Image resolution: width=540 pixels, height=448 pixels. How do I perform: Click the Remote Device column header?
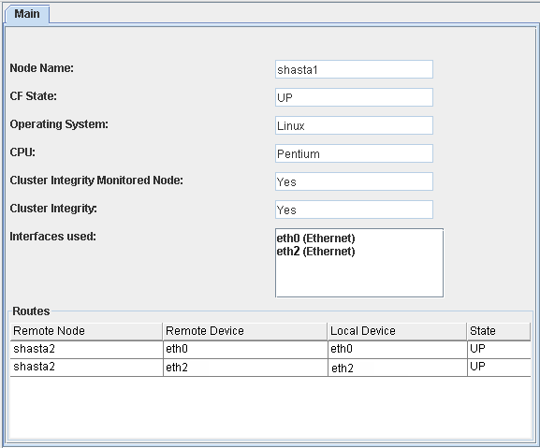coord(245,331)
